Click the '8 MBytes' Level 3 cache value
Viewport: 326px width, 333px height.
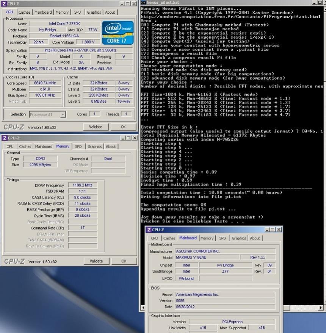[99, 101]
